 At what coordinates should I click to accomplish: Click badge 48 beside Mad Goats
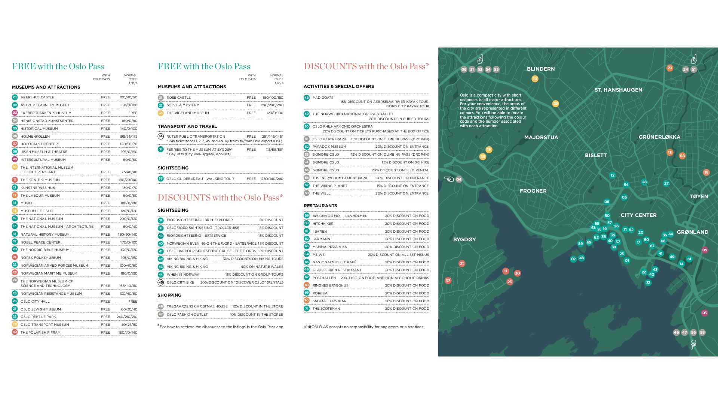pos(307,98)
